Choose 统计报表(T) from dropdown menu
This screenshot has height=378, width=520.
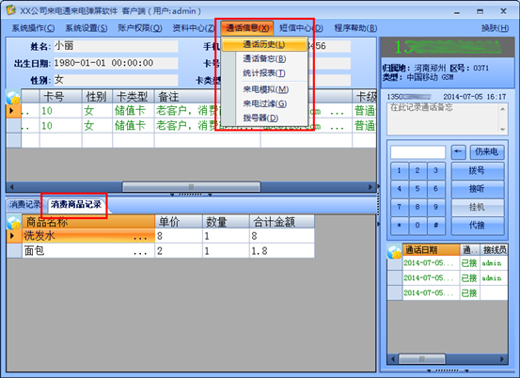pos(264,73)
